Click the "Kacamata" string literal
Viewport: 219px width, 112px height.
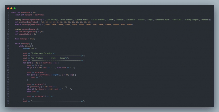coord(131,20)
